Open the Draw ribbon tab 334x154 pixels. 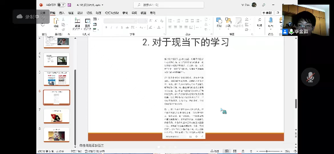click(71, 13)
